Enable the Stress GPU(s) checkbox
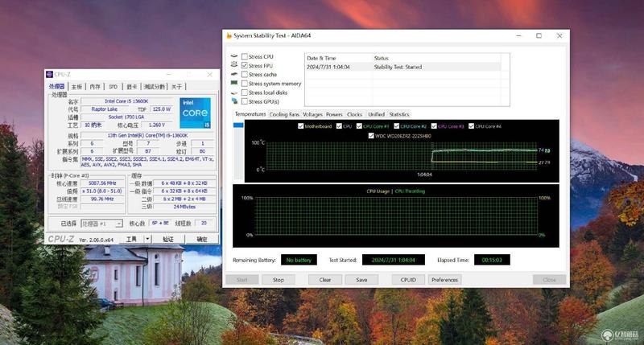 [x=245, y=101]
